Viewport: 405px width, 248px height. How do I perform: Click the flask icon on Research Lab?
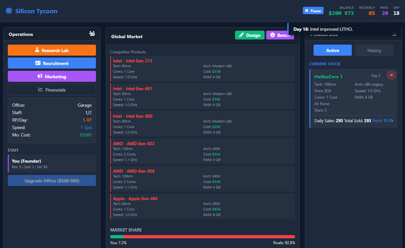[x=37, y=50]
